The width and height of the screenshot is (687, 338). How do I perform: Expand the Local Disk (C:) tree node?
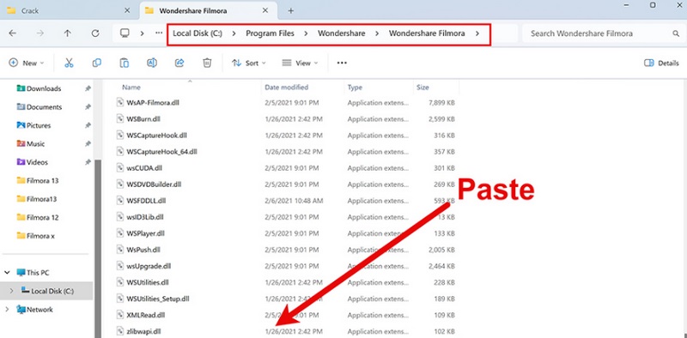click(12, 291)
